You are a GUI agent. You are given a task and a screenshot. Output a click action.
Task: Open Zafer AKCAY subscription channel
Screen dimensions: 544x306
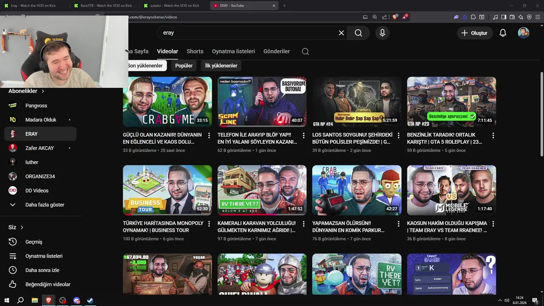pos(40,148)
